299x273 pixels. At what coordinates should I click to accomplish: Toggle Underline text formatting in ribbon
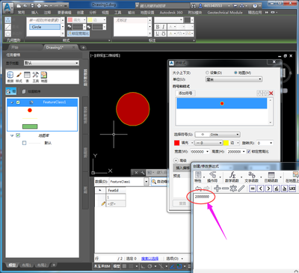click(x=158, y=34)
